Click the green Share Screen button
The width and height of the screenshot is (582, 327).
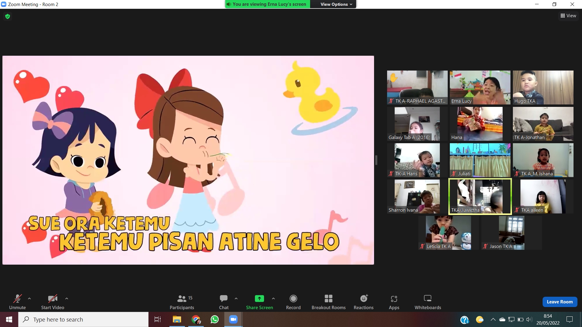coord(259,302)
